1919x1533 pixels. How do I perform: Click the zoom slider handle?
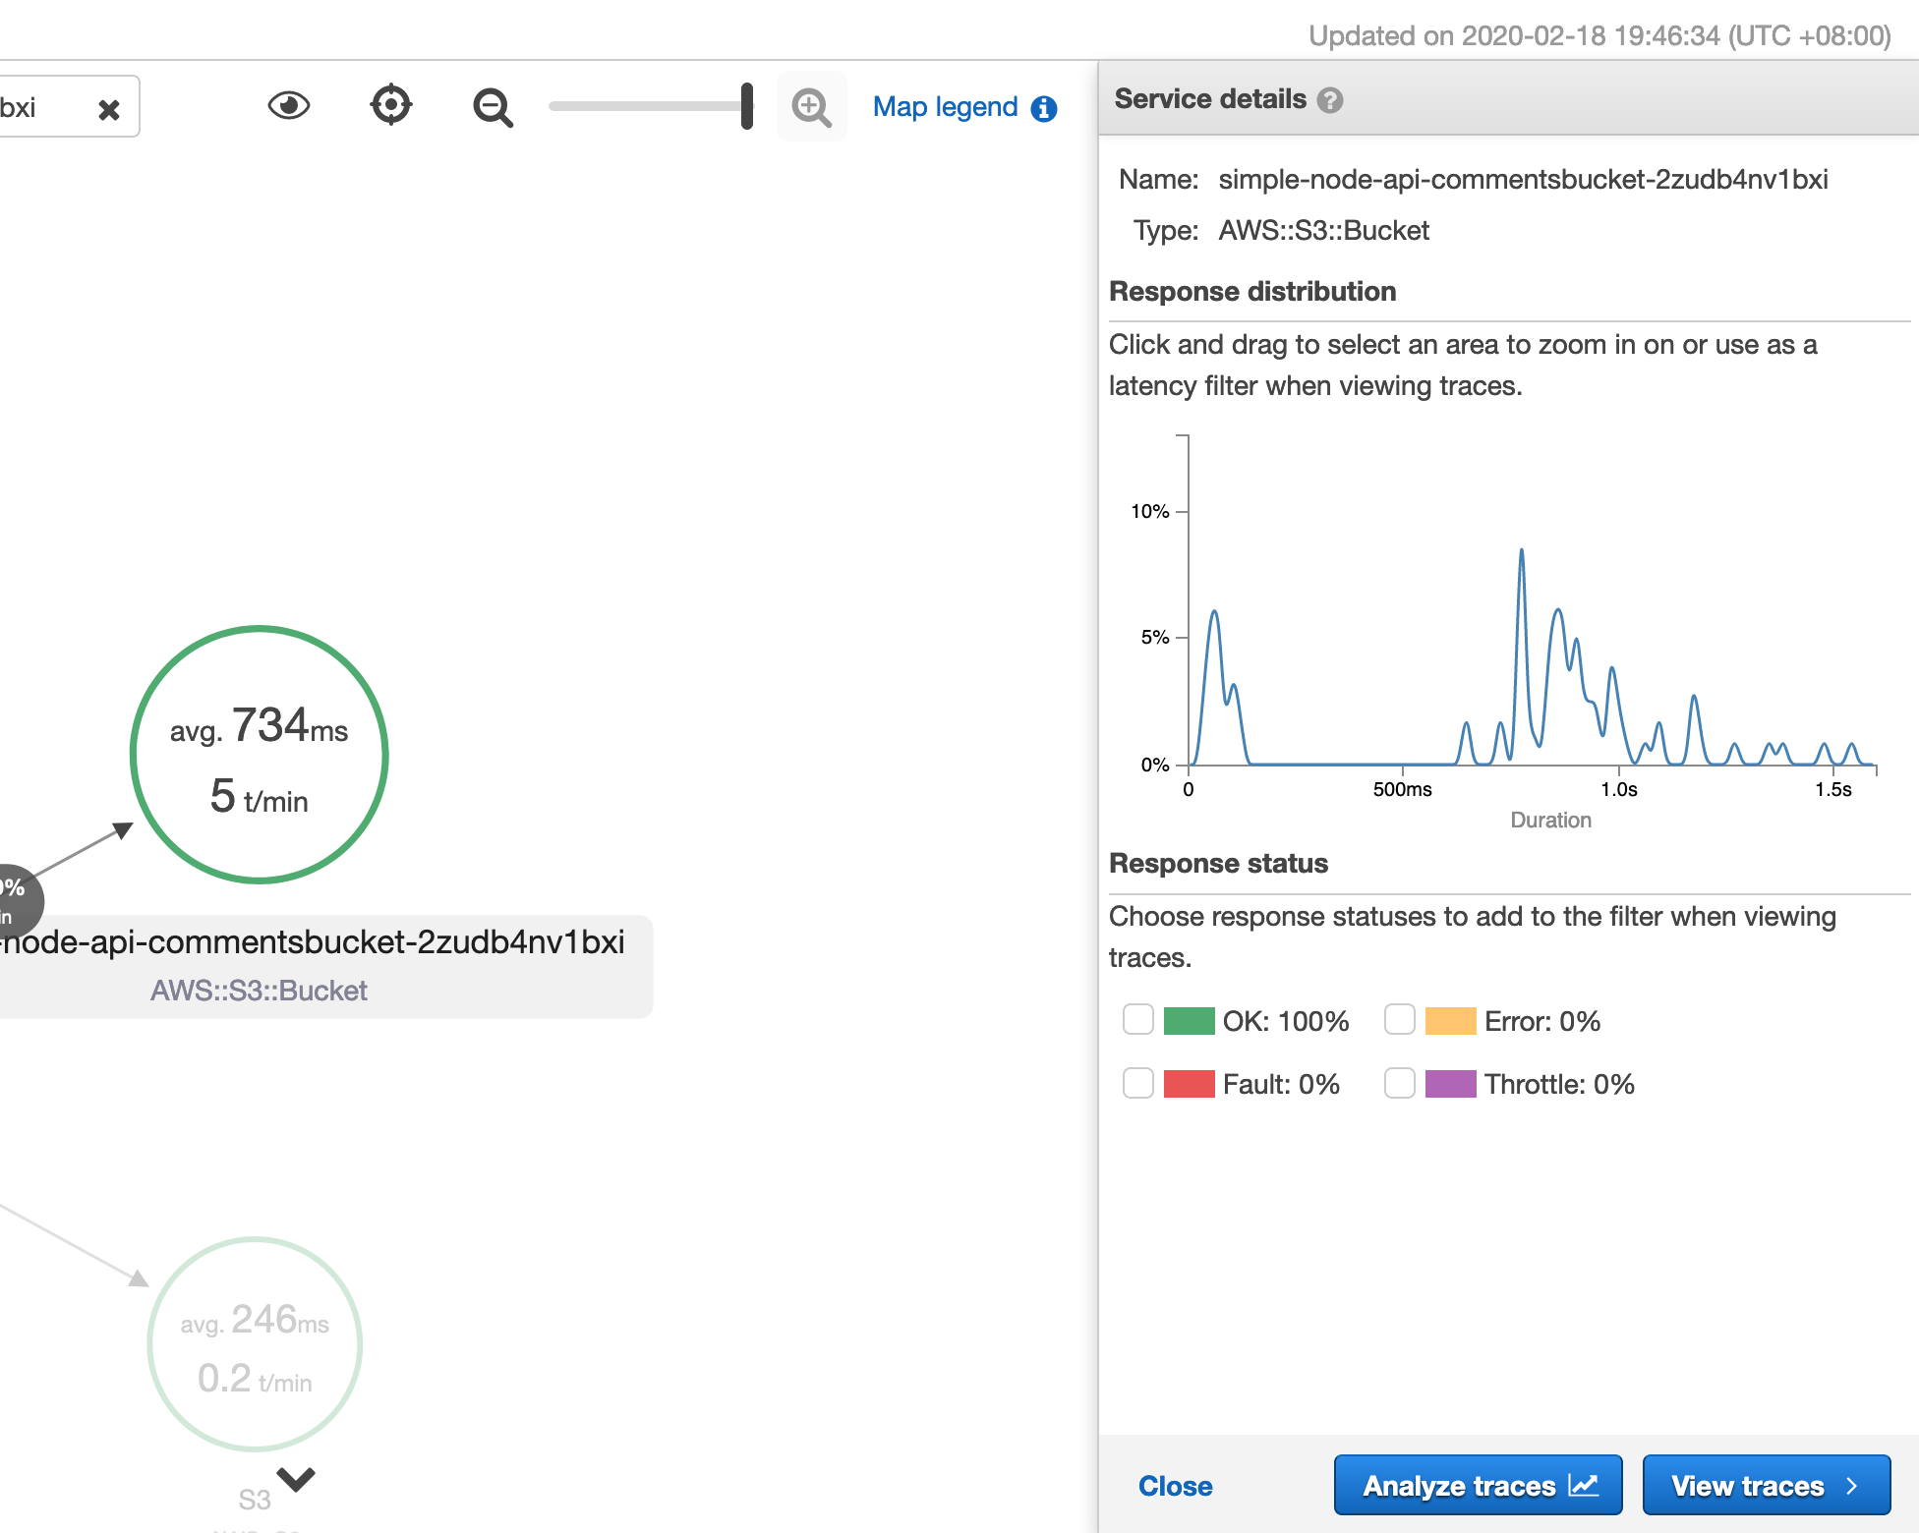coord(747,106)
